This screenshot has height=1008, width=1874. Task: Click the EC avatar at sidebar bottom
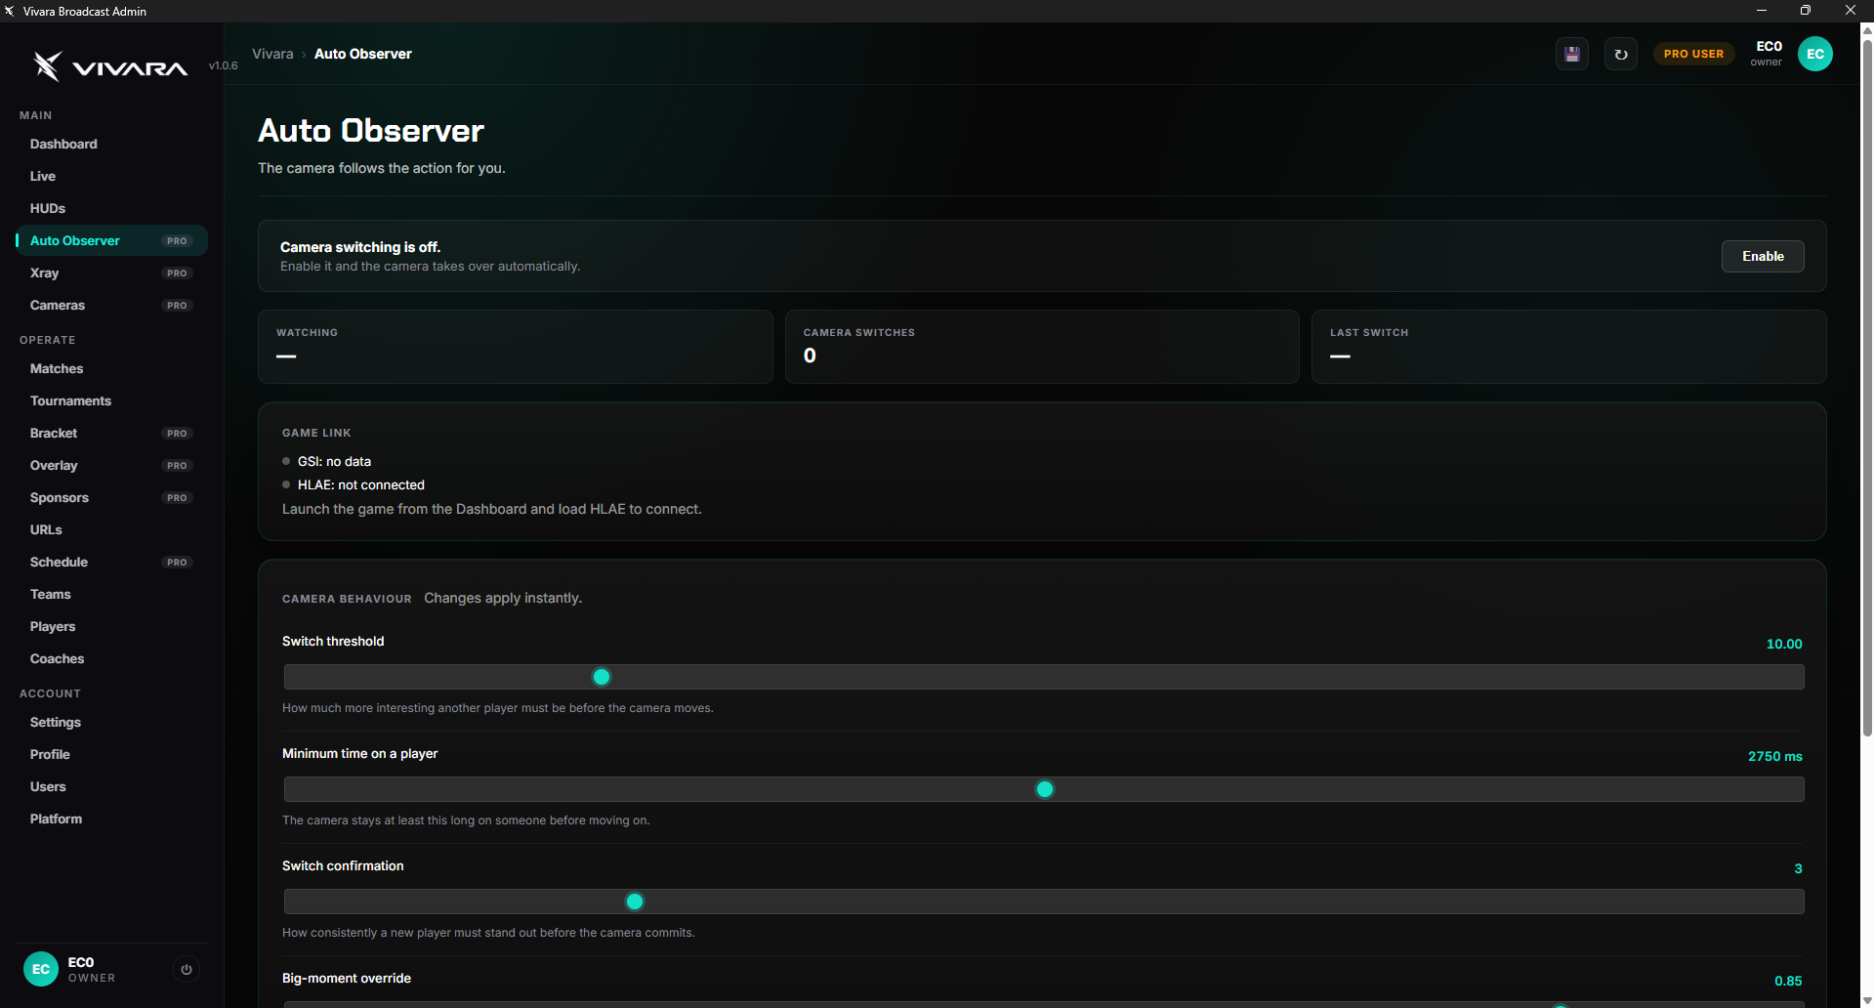pos(41,969)
